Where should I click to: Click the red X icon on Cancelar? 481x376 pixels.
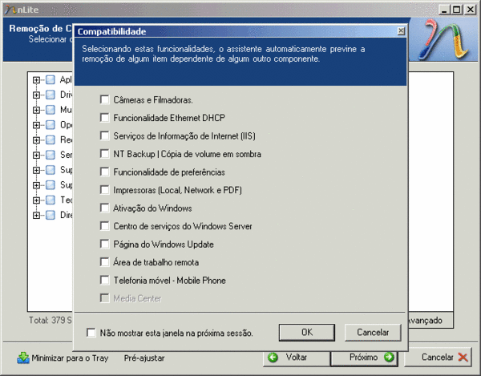pos(463,358)
